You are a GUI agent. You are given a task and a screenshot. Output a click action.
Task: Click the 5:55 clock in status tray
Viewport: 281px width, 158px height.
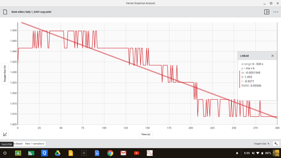247,153
